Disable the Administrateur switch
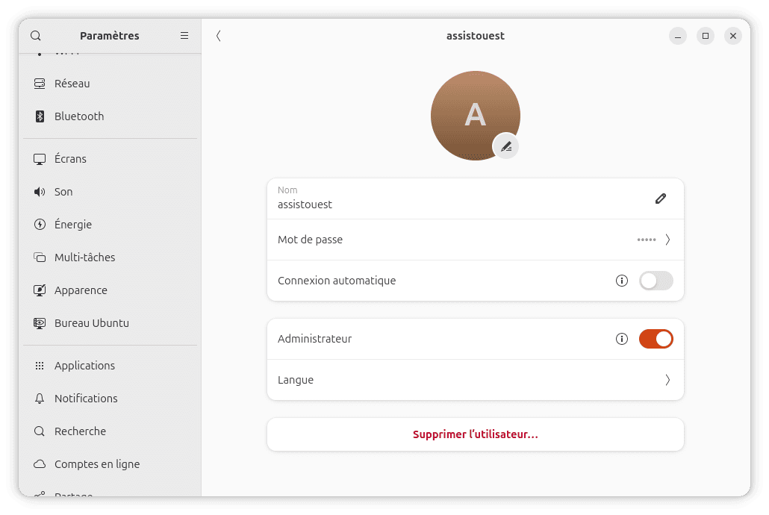Screen dimensions: 769x515 pos(656,339)
